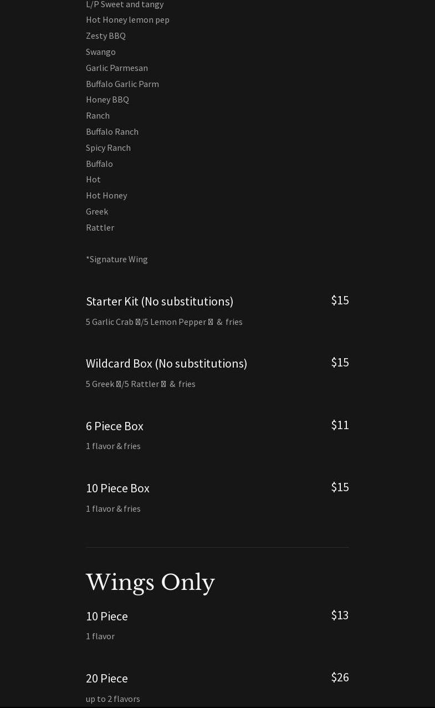Click the Garlic Parmesan flavor
Viewport: 435px width, 708px height.
pyautogui.click(x=117, y=68)
